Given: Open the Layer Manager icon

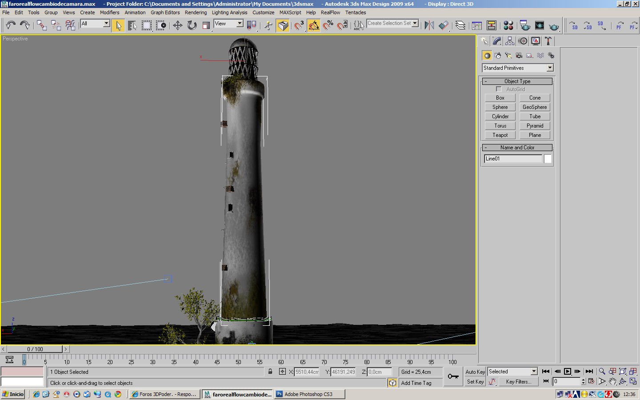Looking at the screenshot, I should pyautogui.click(x=460, y=25).
